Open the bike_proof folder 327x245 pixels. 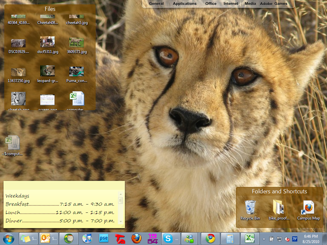tap(279, 208)
